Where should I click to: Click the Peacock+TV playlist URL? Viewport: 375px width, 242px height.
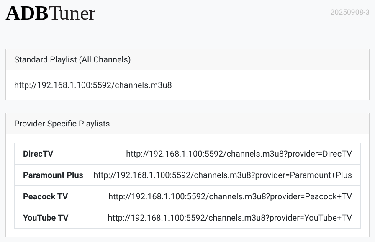[x=230, y=196]
